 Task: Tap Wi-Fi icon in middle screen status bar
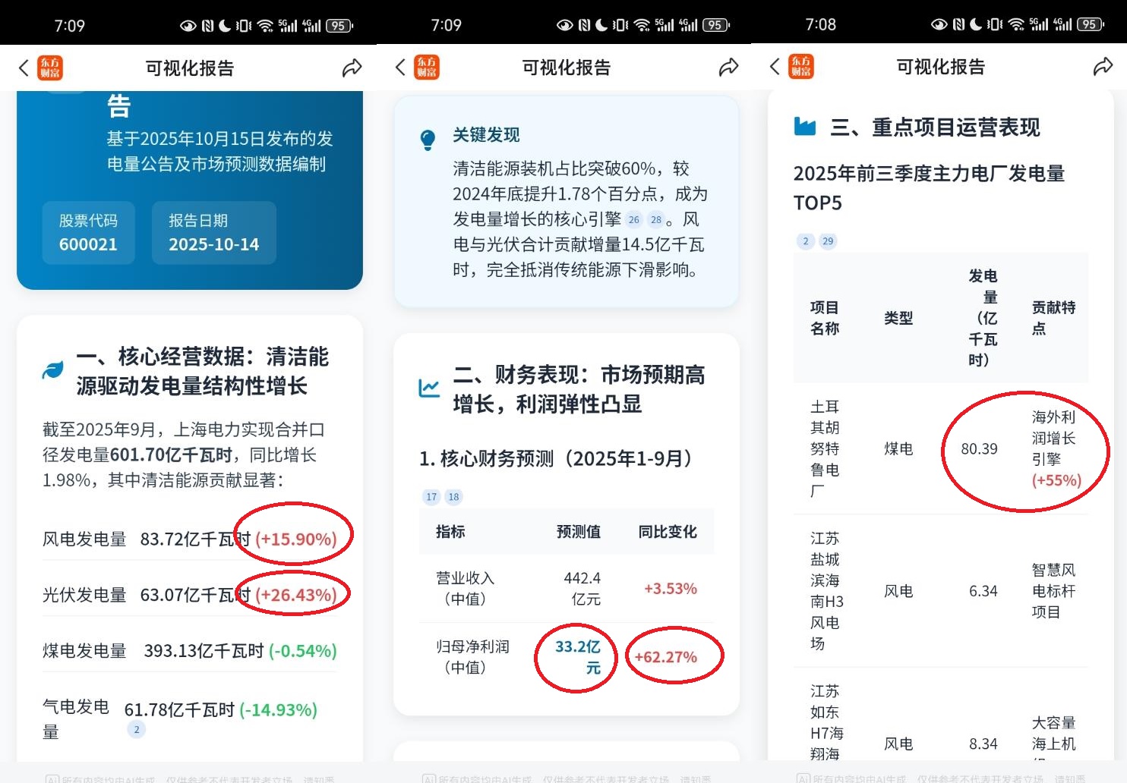[642, 25]
